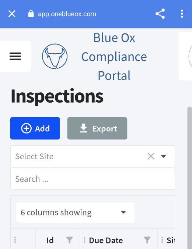
Task: Tap the browser share icon
Action: pos(160,14)
